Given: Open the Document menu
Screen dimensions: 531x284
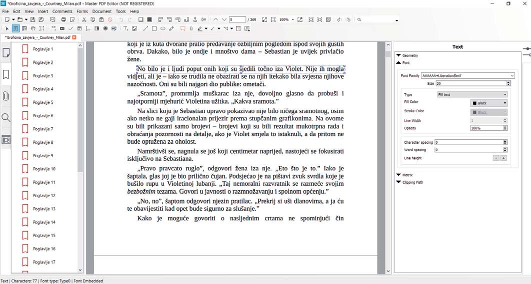Looking at the screenshot, I should pyautogui.click(x=102, y=11).
